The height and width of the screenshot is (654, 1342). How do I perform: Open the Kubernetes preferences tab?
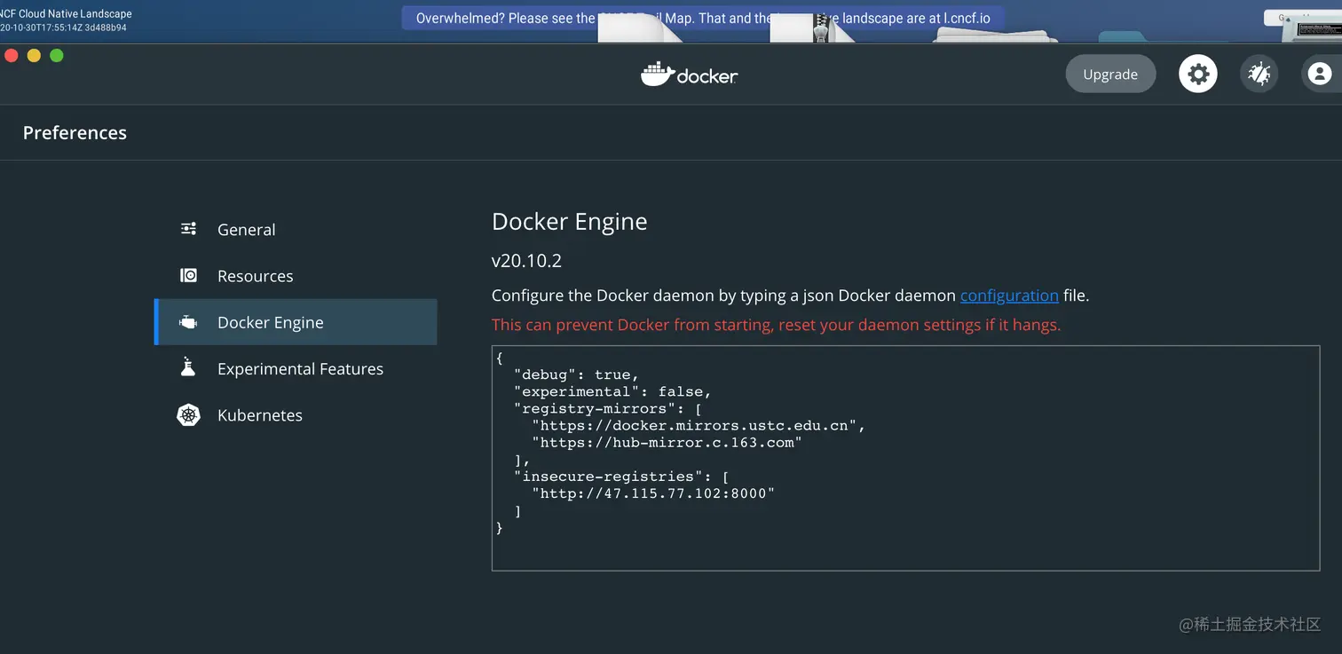pyautogui.click(x=296, y=414)
